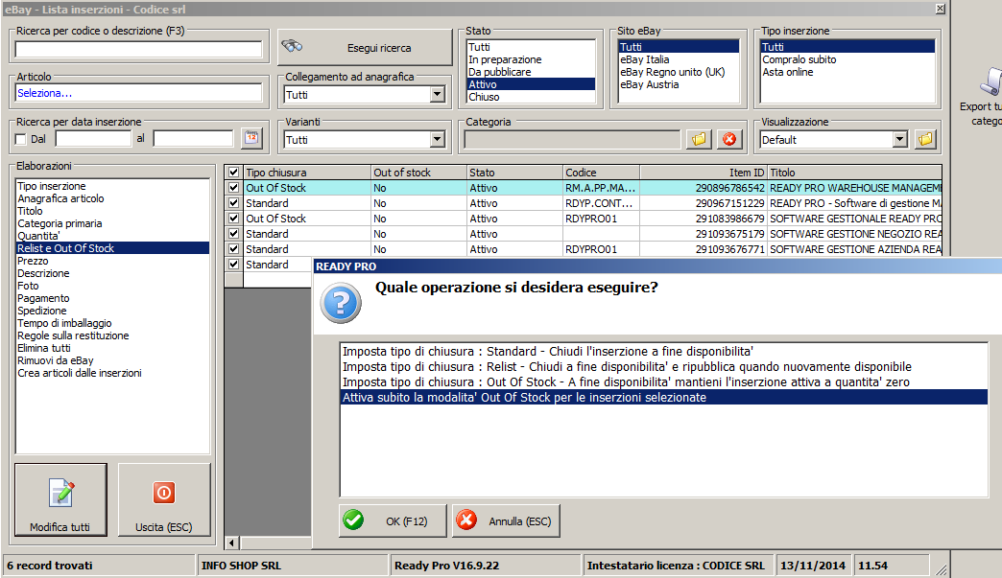This screenshot has height=578, width=1002.
Task: Choose Relist e Out Of Stock in Elaborazioni
Action: coord(112,248)
